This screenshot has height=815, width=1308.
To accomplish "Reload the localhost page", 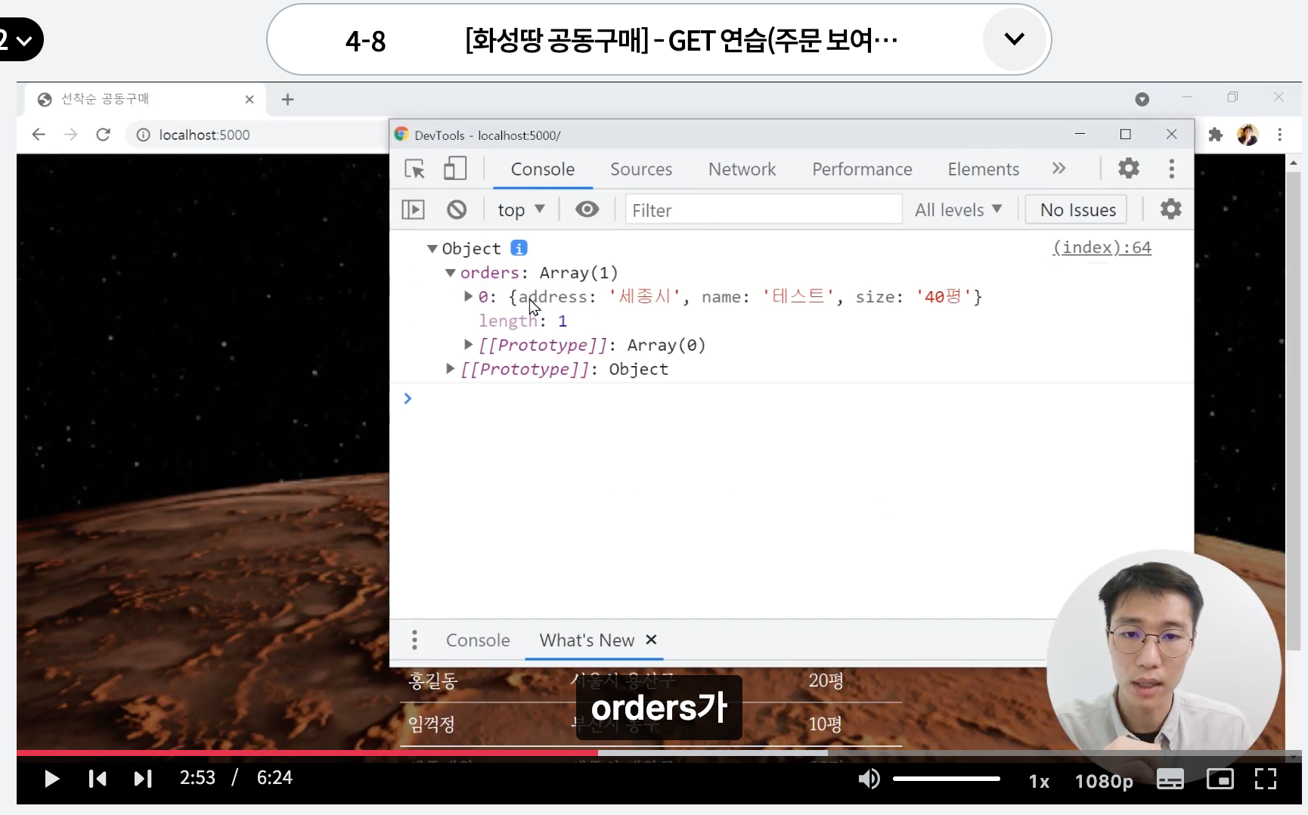I will 104,135.
